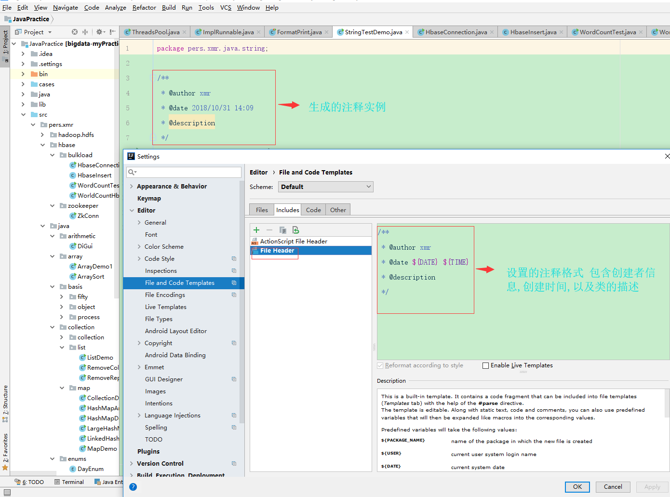Click the search magnifier icon in Settings

[x=132, y=172]
